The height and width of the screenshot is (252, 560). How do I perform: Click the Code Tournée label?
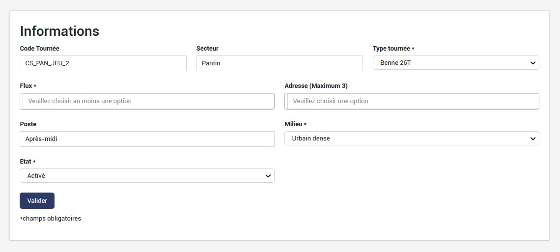43,49
